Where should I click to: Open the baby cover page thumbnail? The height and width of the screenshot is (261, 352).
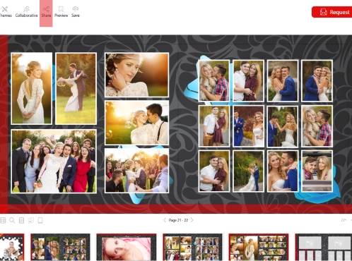12,247
